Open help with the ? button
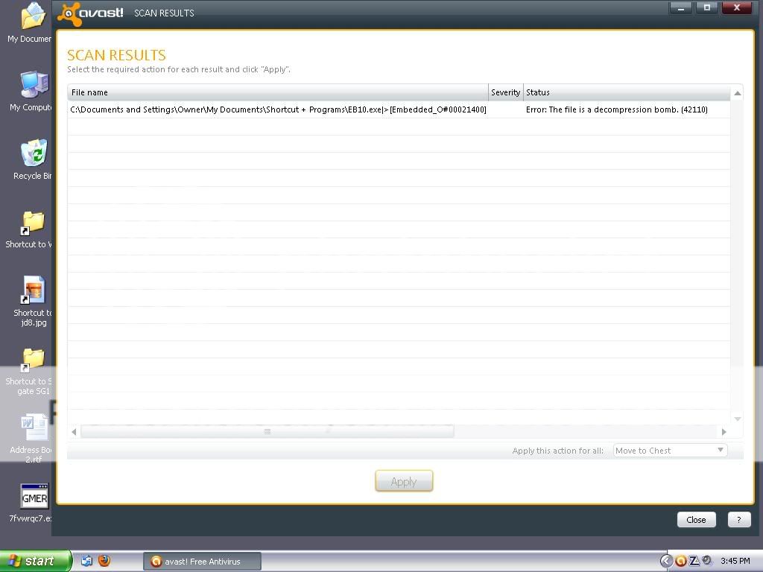This screenshot has width=763, height=572. pyautogui.click(x=739, y=519)
